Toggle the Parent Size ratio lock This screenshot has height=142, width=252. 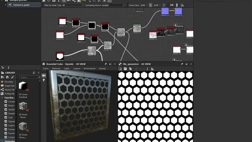[150, 5]
